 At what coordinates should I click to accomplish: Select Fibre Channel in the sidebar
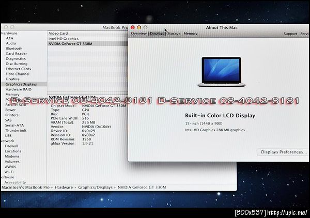18,74
